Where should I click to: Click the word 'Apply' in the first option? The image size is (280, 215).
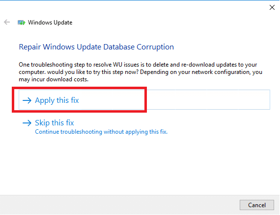coord(45,100)
